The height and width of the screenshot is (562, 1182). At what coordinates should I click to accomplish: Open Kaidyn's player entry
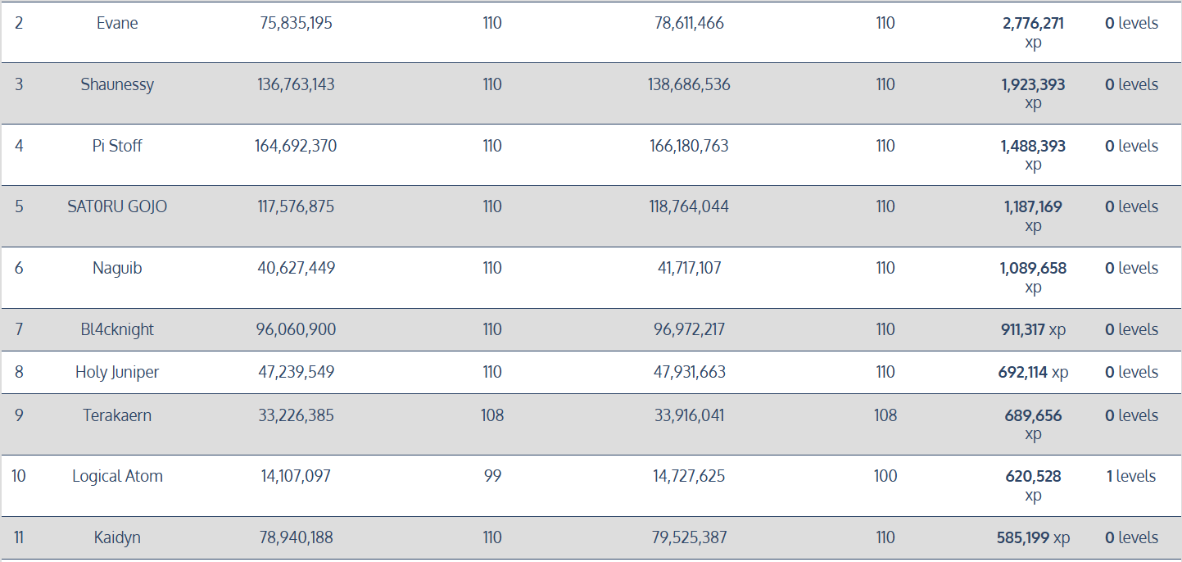pyautogui.click(x=117, y=537)
